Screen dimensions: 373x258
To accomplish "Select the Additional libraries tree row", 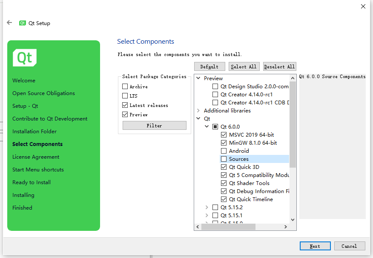I will pos(227,110).
